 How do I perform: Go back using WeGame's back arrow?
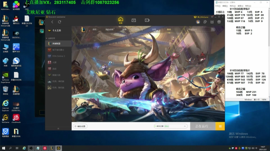[52, 22]
